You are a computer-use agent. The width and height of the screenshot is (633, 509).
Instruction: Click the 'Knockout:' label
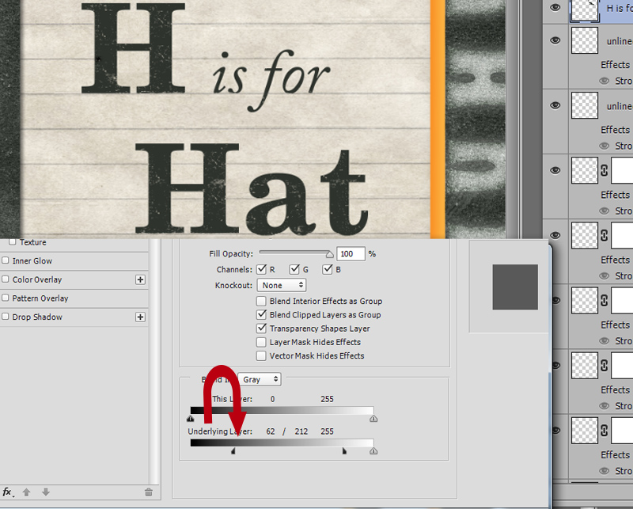[x=233, y=286]
